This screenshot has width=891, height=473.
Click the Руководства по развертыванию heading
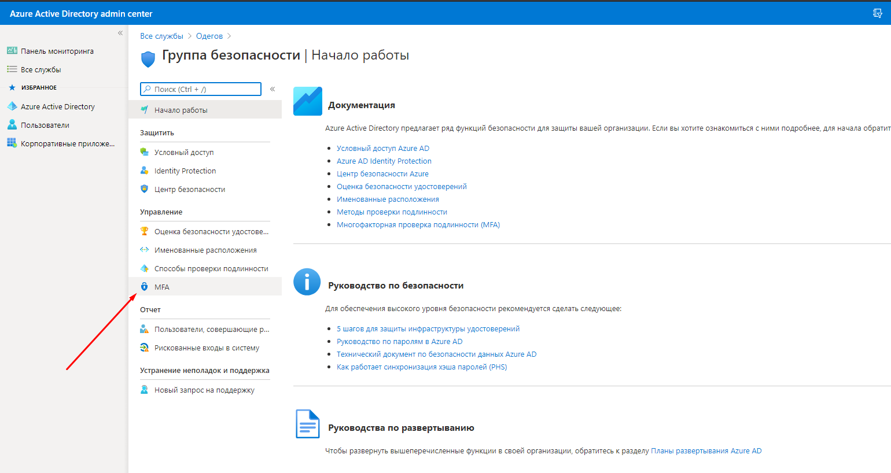tap(401, 428)
